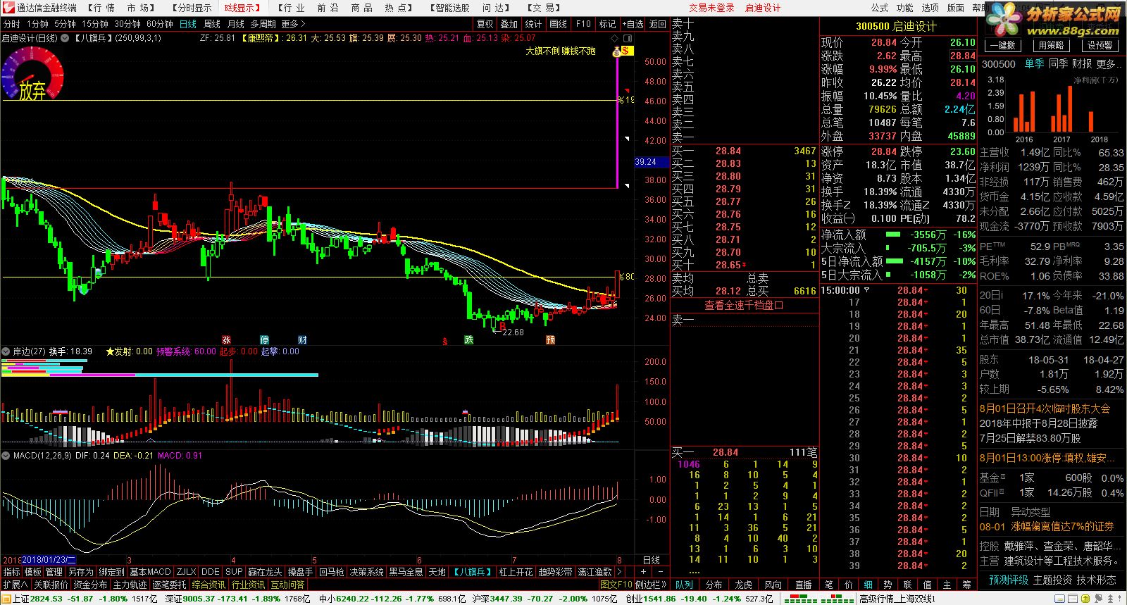Viewport: 1127px width, 605px height.
Task: Zoom out chart with minus button
Action: [x=660, y=572]
